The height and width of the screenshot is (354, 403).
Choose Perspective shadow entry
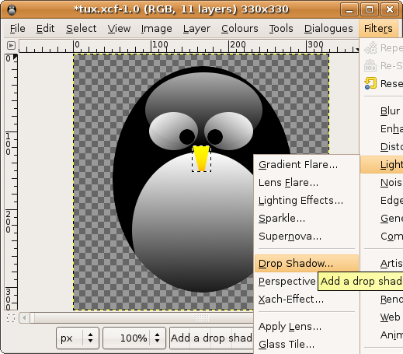287,282
